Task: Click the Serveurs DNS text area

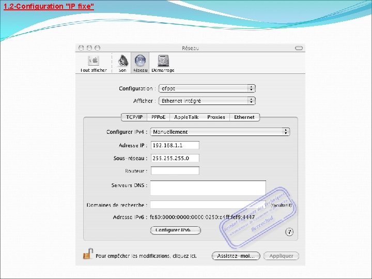Action: point(208,188)
